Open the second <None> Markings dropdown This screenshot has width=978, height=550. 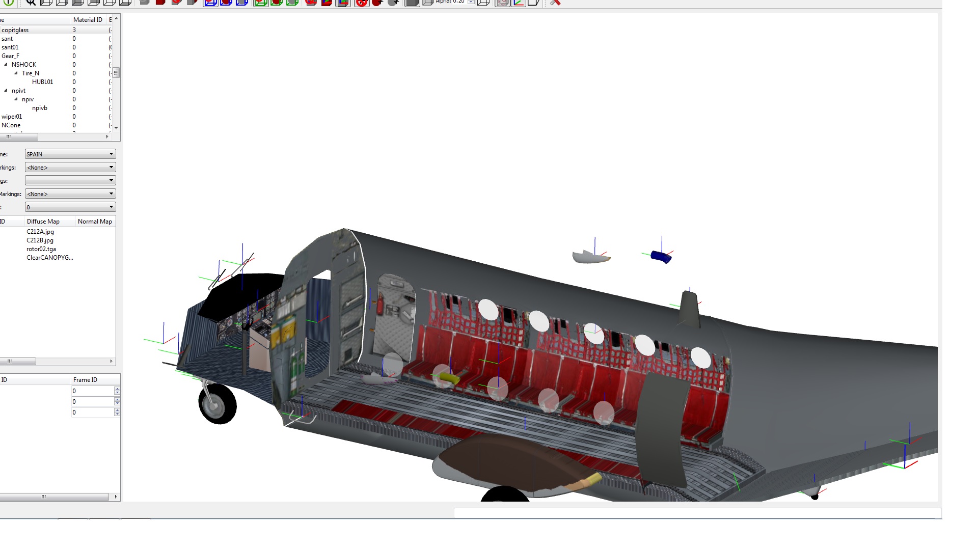(x=70, y=194)
